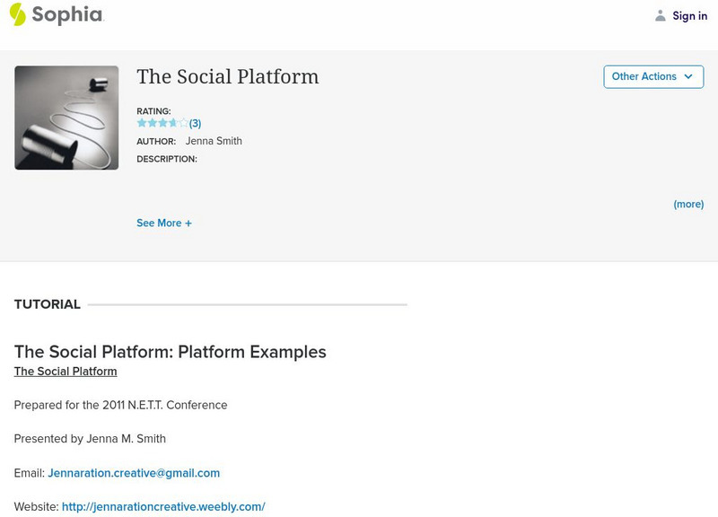Rate with the first star

click(142, 123)
